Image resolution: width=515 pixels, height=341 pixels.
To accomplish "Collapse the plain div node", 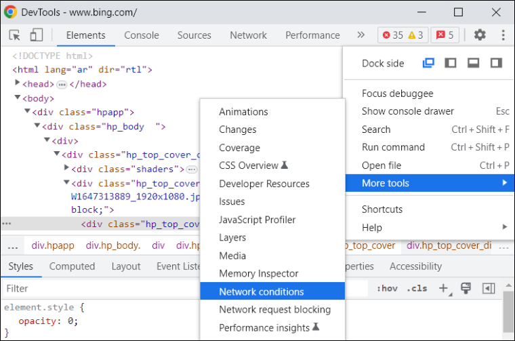I will 47,140.
